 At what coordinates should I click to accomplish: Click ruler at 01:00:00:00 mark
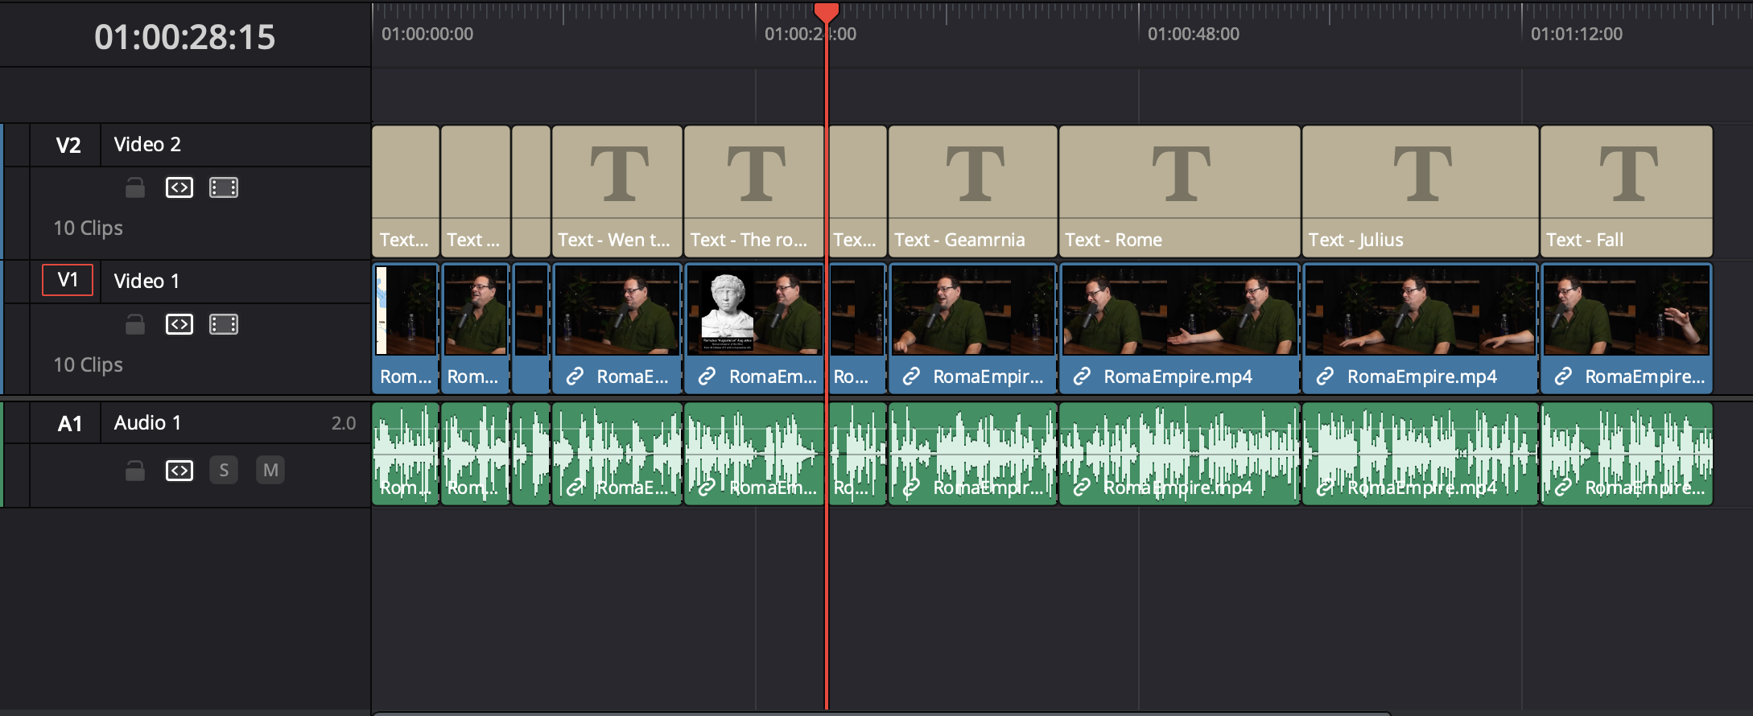pos(427,34)
